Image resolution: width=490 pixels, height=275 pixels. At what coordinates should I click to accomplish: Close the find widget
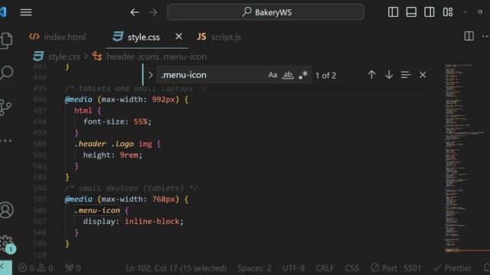pos(423,75)
